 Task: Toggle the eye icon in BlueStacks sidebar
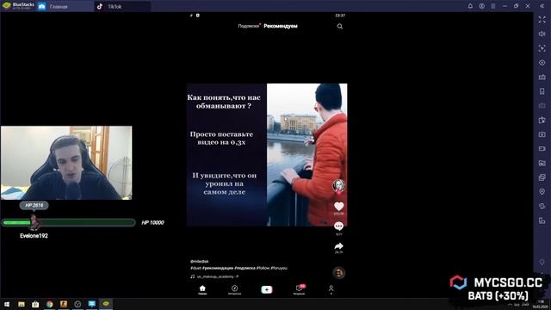click(542, 63)
